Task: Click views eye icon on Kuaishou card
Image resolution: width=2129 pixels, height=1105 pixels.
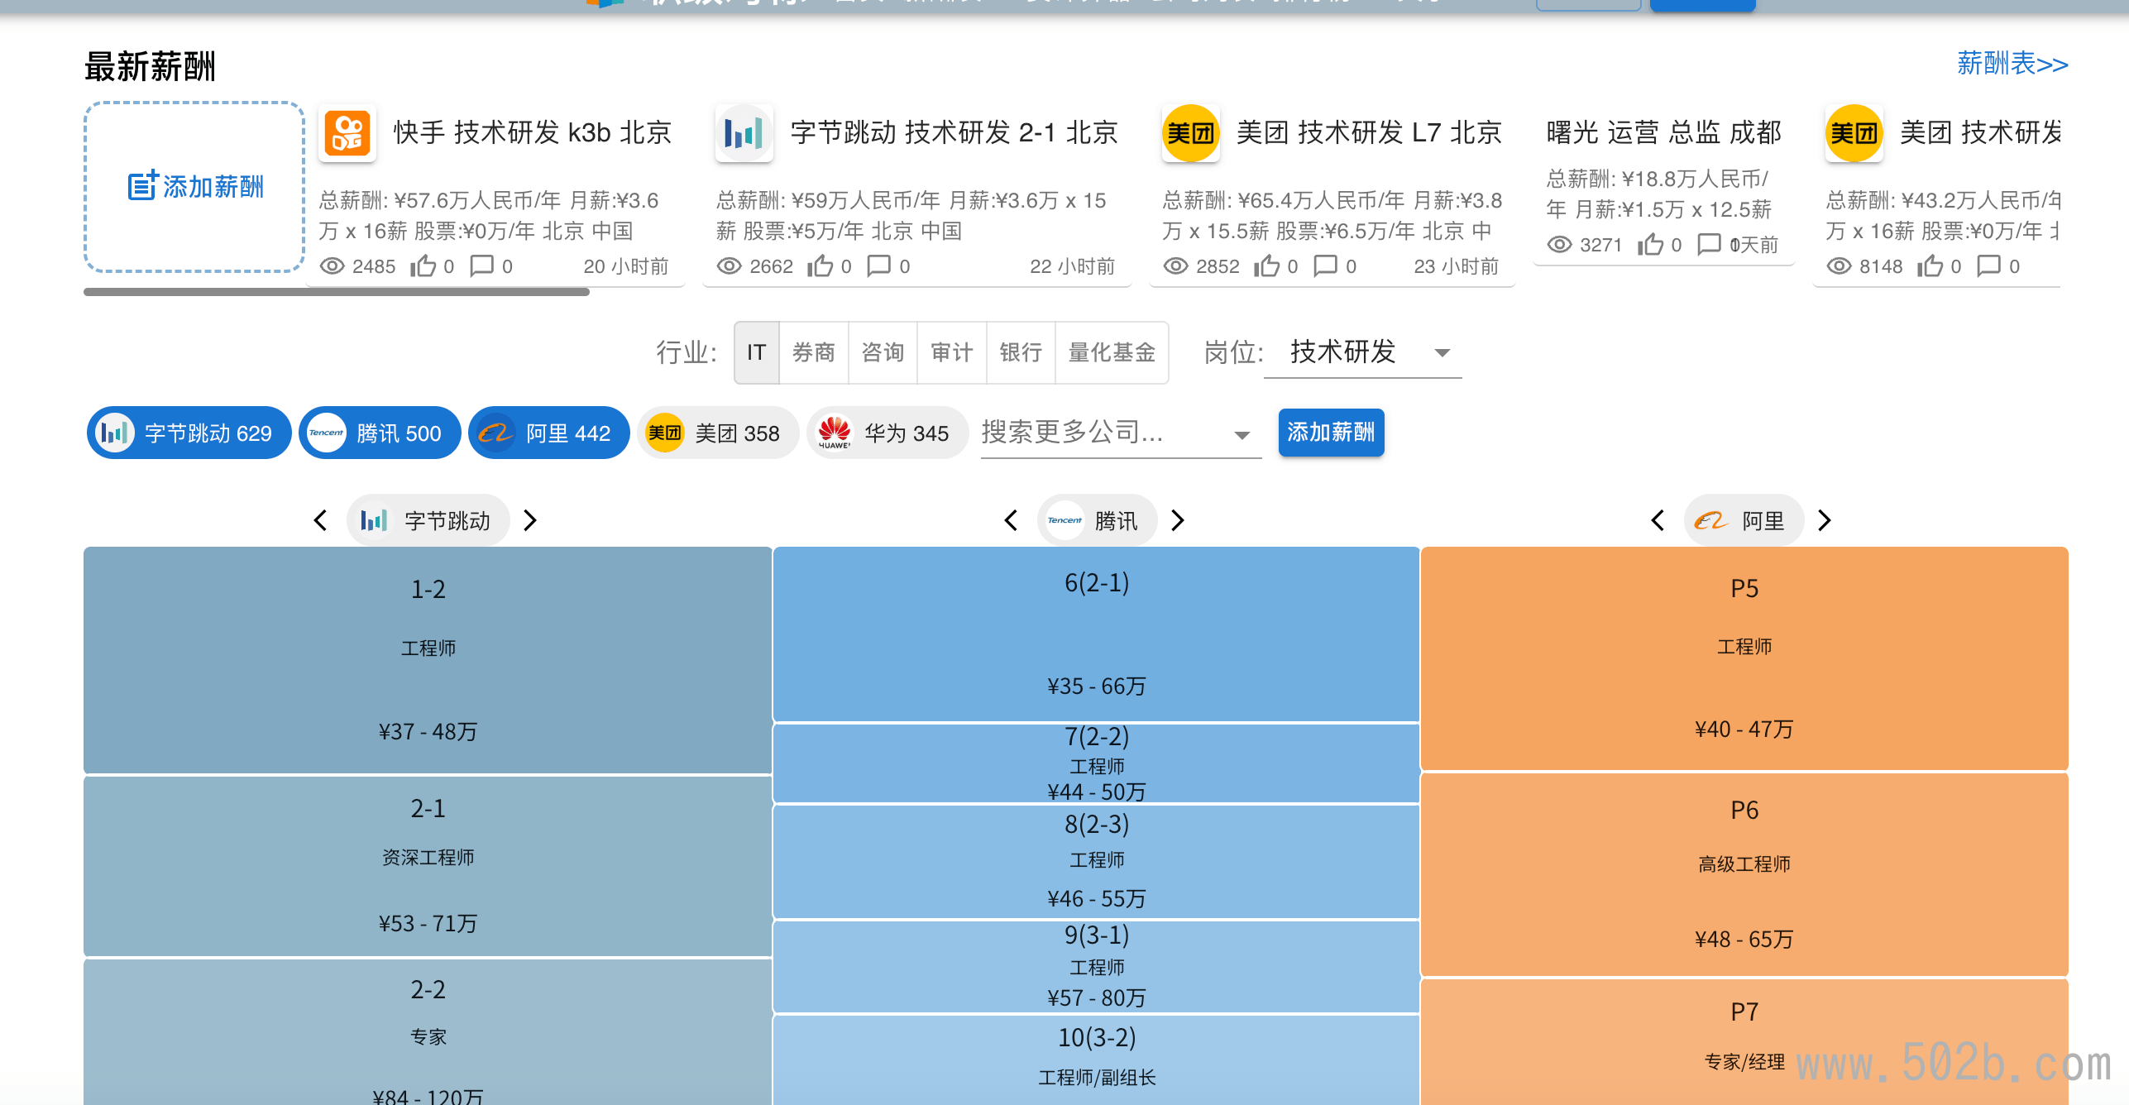Action: [332, 266]
